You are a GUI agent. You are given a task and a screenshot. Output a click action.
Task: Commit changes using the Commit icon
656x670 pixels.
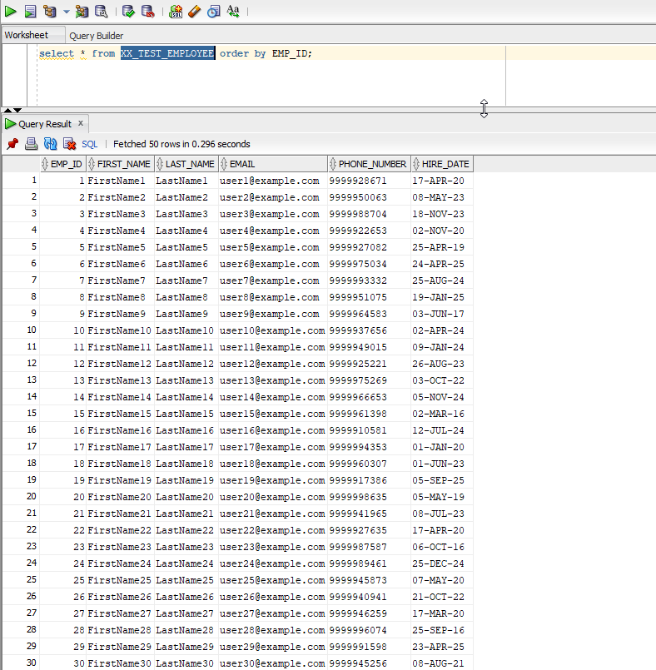[x=128, y=12]
